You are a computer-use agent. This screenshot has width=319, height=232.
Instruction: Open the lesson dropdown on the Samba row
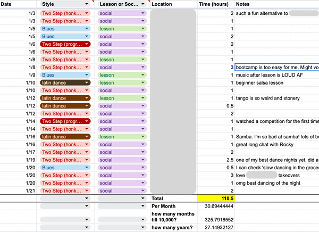coord(144,137)
